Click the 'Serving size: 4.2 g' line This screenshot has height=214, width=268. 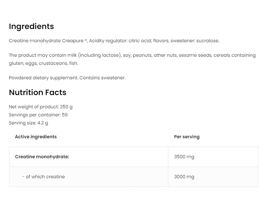coord(28,123)
